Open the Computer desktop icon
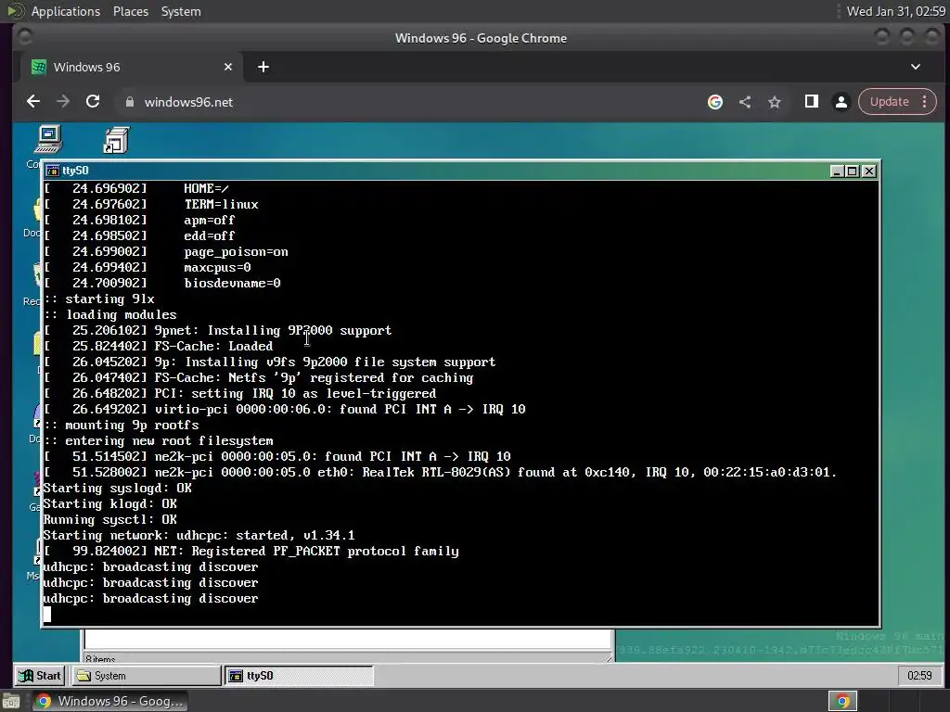950x712 pixels. (48, 139)
